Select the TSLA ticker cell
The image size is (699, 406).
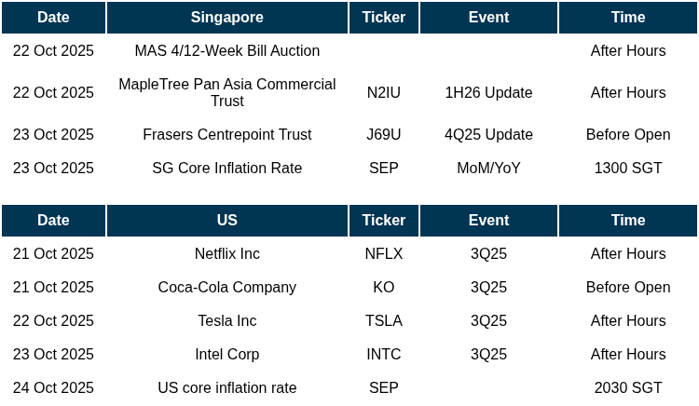383,321
